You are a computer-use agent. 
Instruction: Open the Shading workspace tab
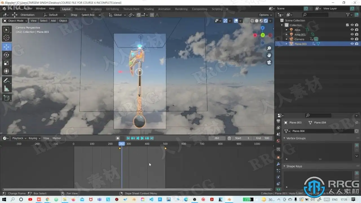[x=149, y=9]
